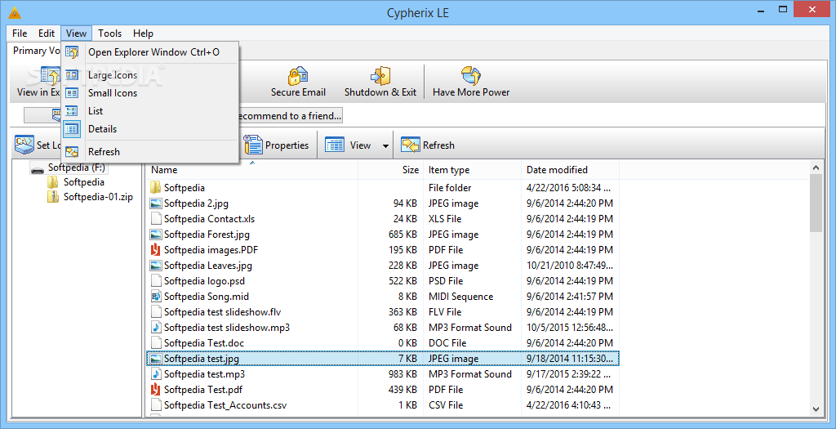Click the Softpedia Test.doc file icon

156,343
